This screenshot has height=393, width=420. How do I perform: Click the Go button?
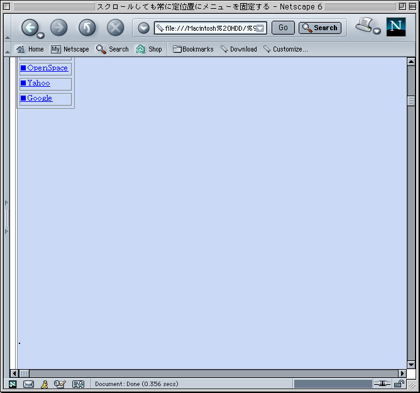tap(283, 28)
